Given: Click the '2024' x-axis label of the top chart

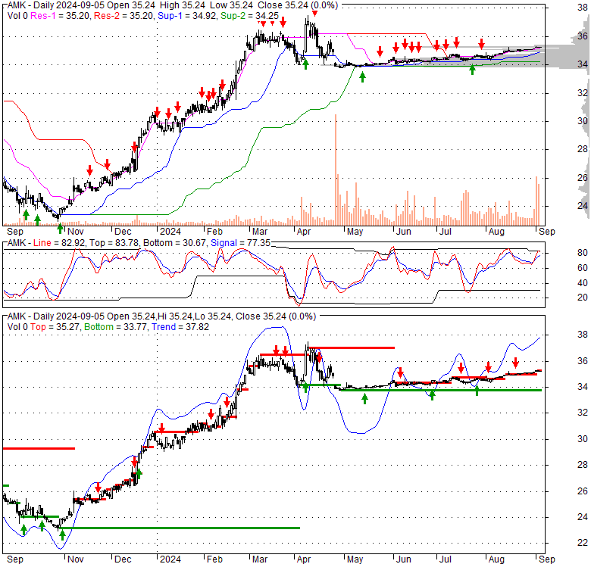Looking at the screenshot, I should 170,232.
